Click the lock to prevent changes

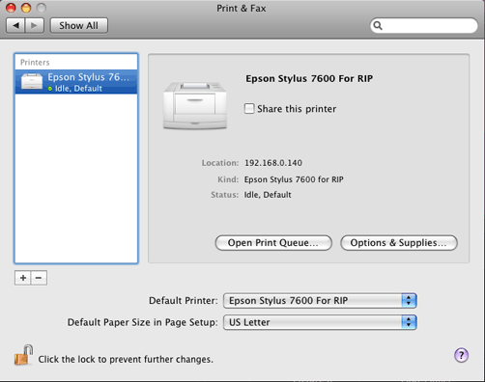(23, 355)
